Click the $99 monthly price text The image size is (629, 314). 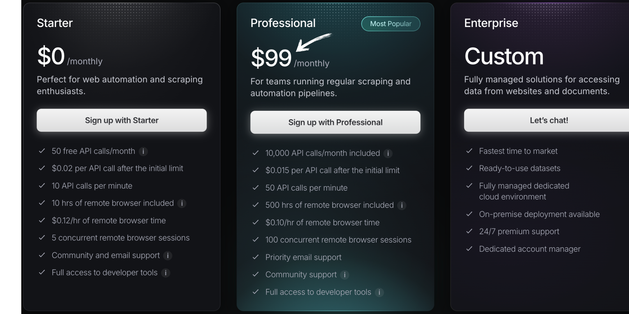click(290, 58)
